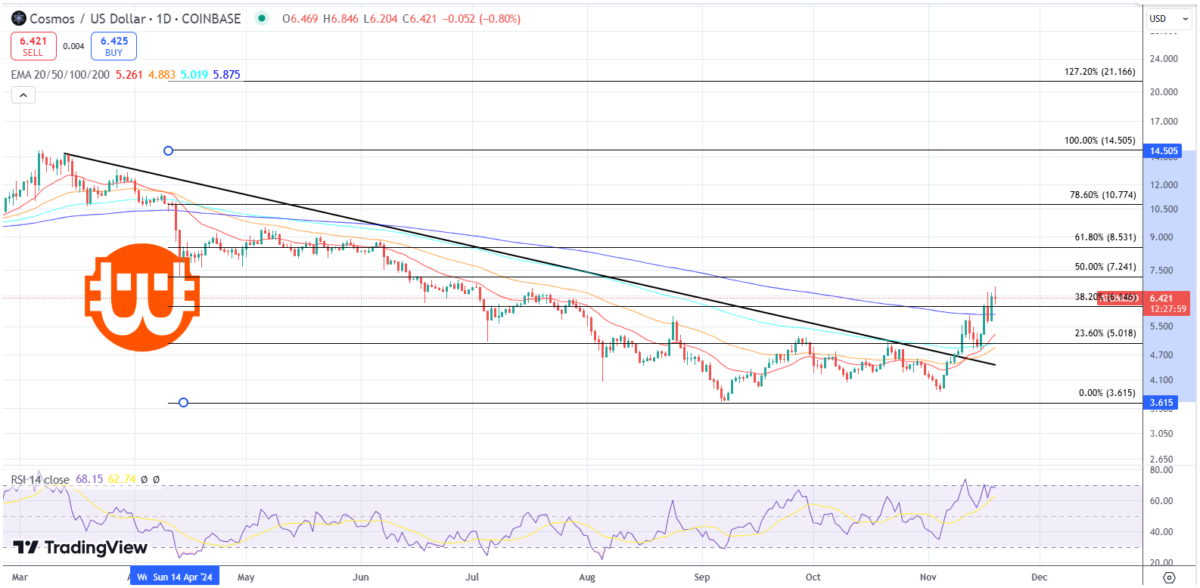Viewport: 1200px width, 588px height.
Task: Click the 50.00% (7.241) Fibonacci label
Action: pos(1105,267)
